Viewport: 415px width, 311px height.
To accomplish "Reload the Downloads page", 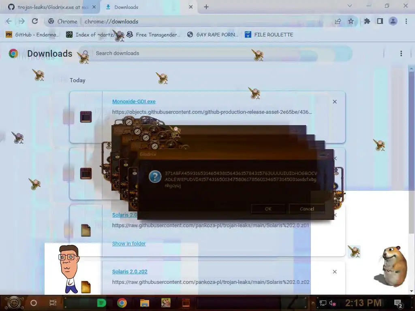I will point(35,21).
